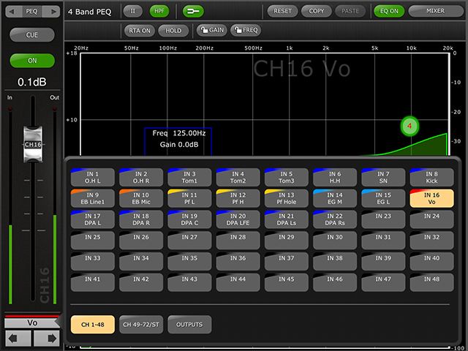Click the previous channel left arrow button
Image resolution: width=468 pixels, height=351 pixels.
pyautogui.click(x=18, y=338)
